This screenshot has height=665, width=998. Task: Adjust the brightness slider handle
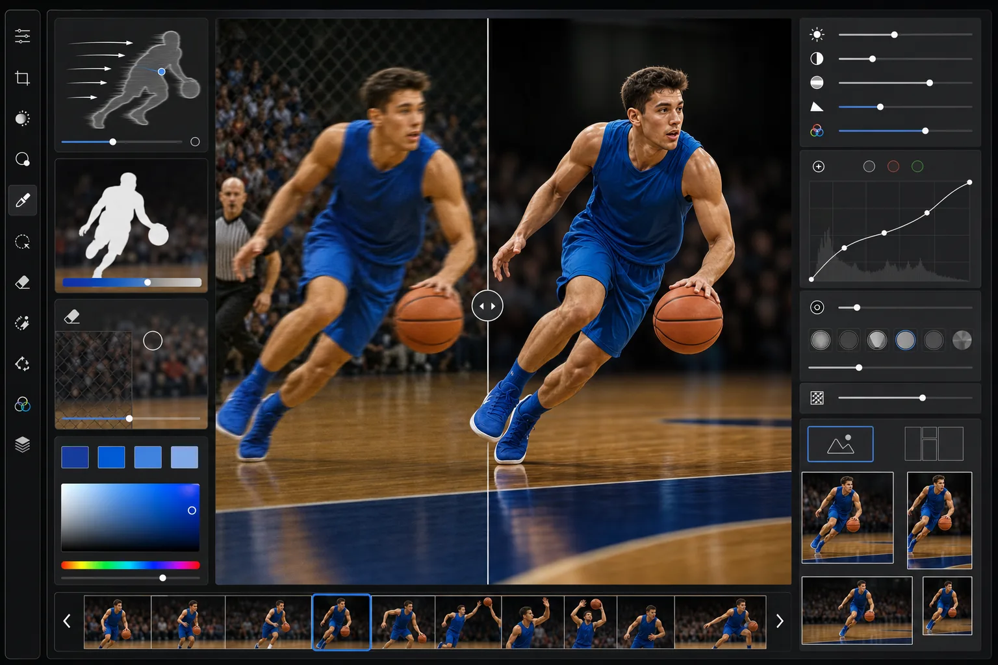pos(894,34)
